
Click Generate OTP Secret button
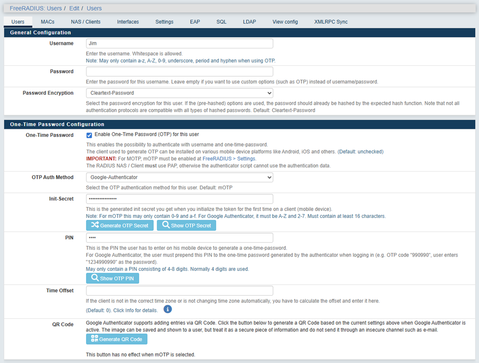pyautogui.click(x=120, y=226)
